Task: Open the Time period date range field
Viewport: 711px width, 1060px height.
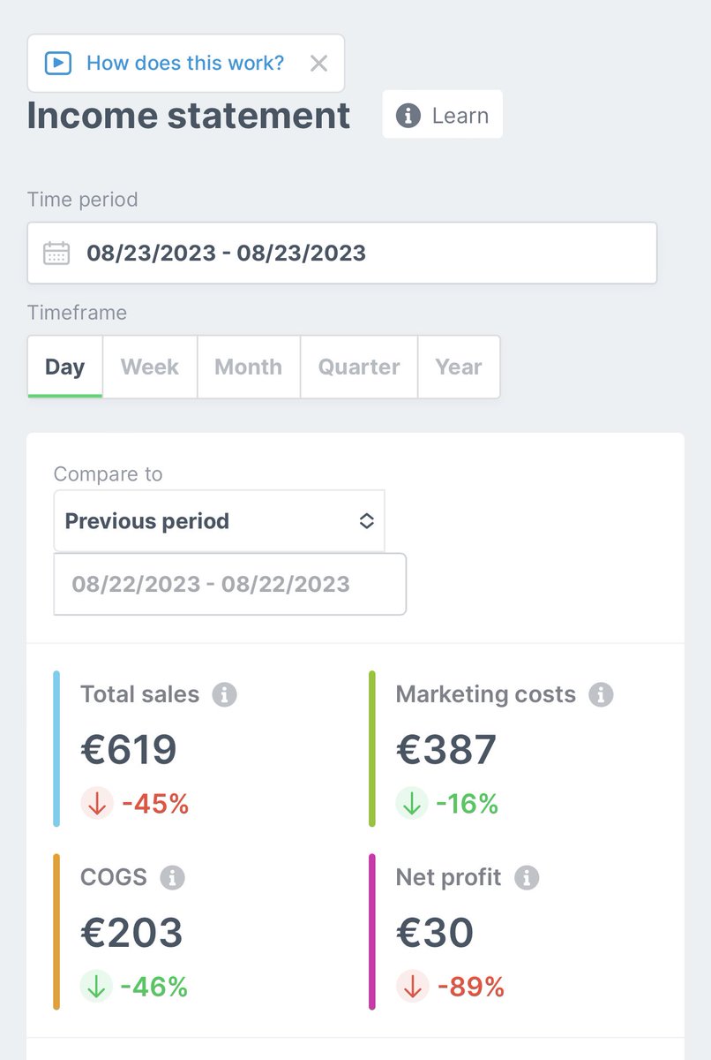Action: click(342, 253)
